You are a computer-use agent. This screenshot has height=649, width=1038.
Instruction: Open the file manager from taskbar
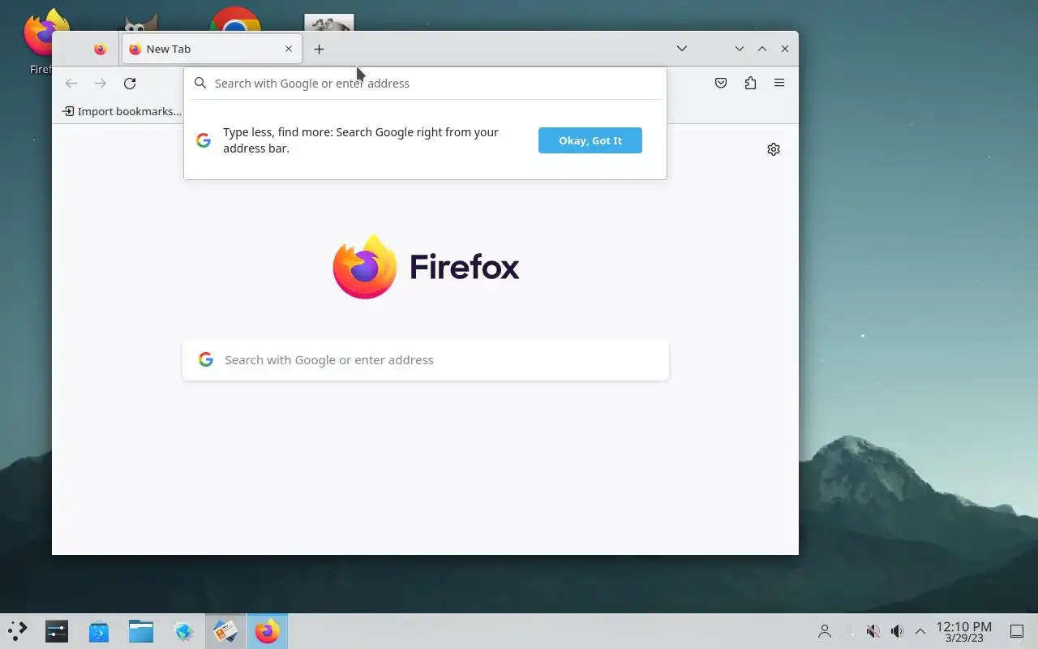tap(141, 631)
